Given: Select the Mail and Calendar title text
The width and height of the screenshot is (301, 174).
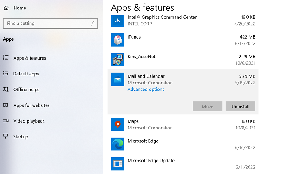Looking at the screenshot, I should click(x=146, y=76).
